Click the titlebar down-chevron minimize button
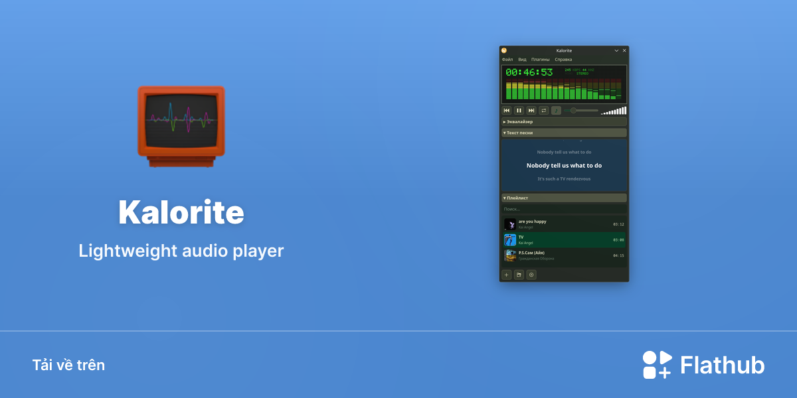 click(616, 50)
